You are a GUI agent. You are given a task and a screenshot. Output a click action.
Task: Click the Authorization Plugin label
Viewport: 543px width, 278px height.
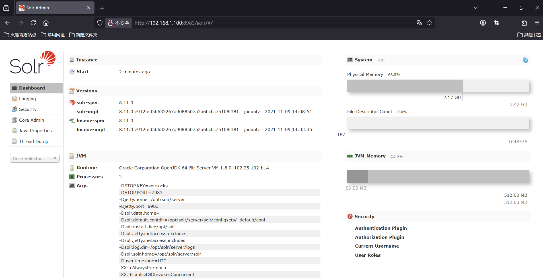379,237
